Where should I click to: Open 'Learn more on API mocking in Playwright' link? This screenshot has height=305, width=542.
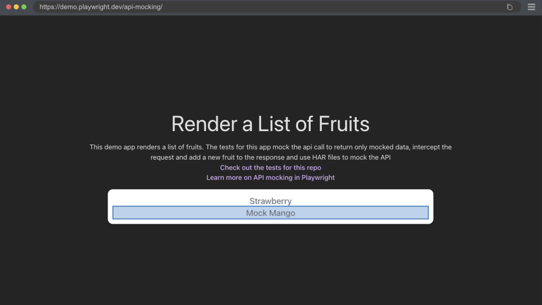(270, 178)
